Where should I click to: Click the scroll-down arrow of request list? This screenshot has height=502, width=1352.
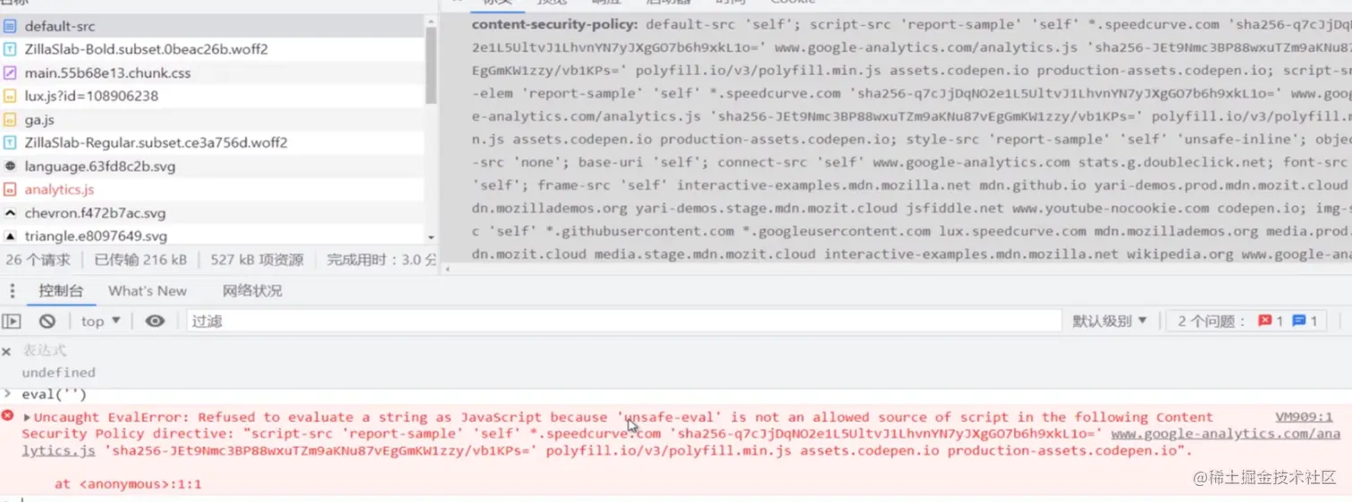[x=431, y=238]
